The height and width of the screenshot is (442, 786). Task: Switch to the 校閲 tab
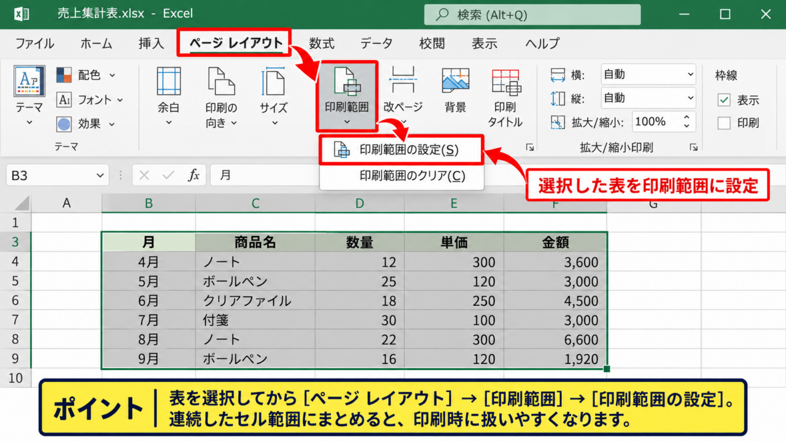coord(432,44)
